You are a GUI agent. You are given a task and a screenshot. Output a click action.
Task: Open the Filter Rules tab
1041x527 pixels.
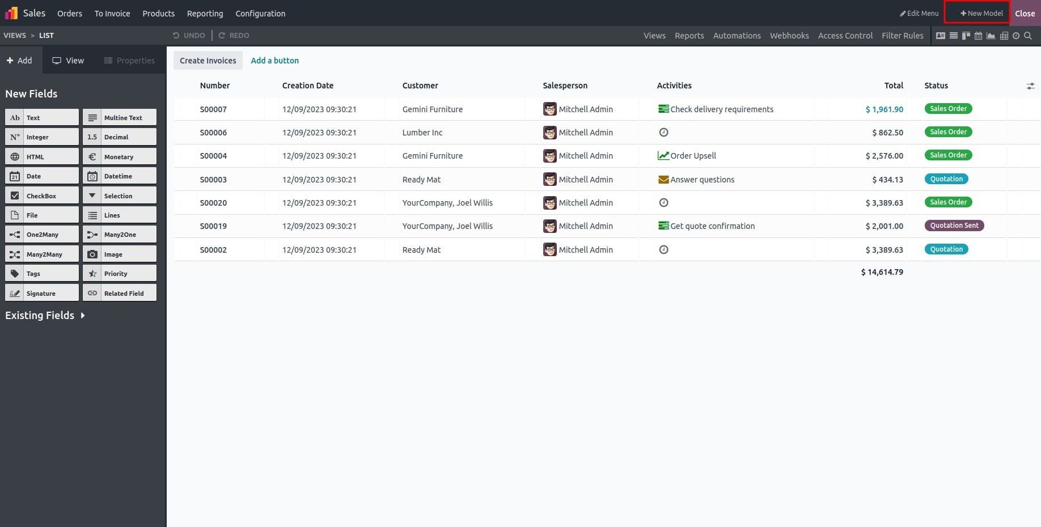(x=903, y=35)
